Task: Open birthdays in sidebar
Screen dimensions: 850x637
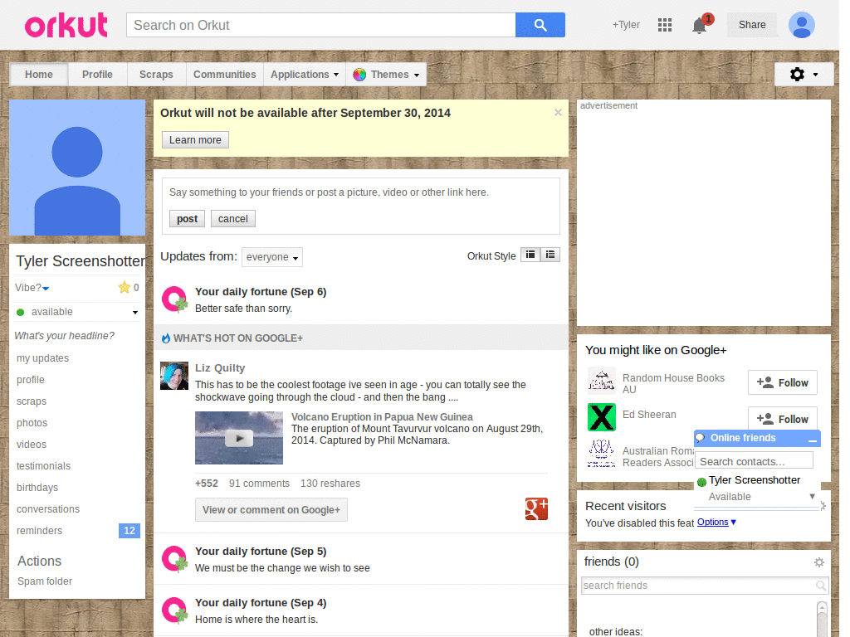Action: pyautogui.click(x=37, y=488)
